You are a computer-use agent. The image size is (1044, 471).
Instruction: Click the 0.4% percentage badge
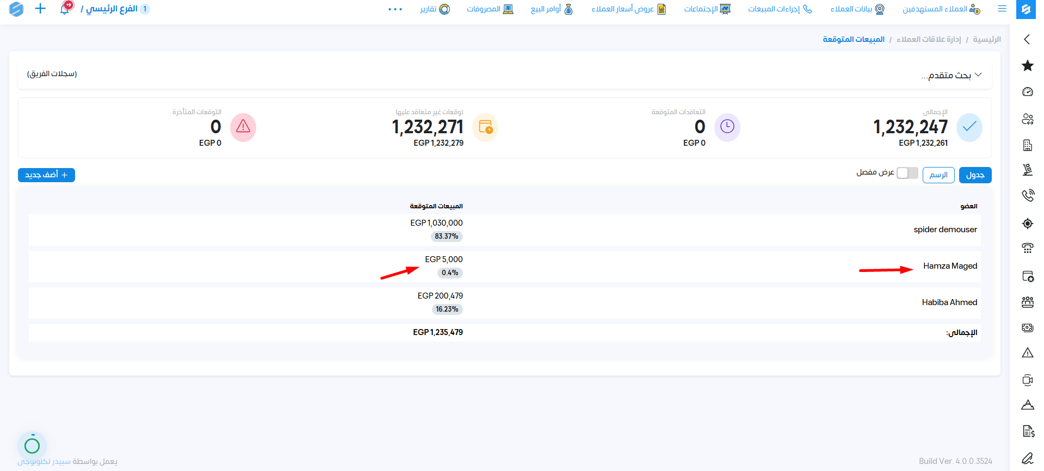pyautogui.click(x=450, y=273)
